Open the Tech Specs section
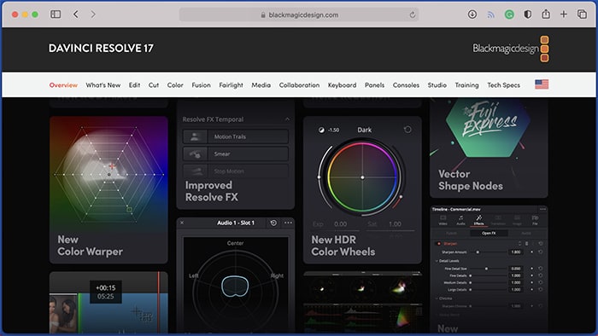 (x=503, y=85)
